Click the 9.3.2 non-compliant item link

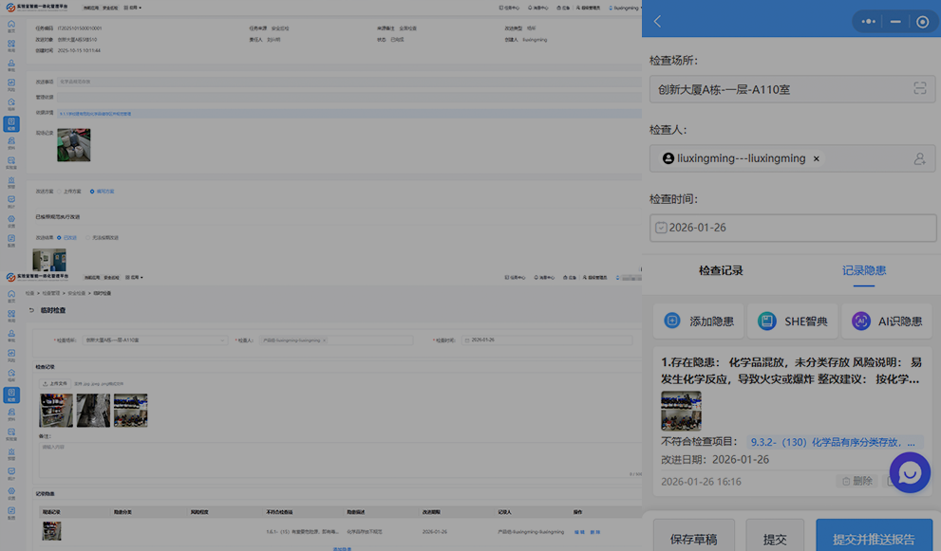(x=834, y=442)
